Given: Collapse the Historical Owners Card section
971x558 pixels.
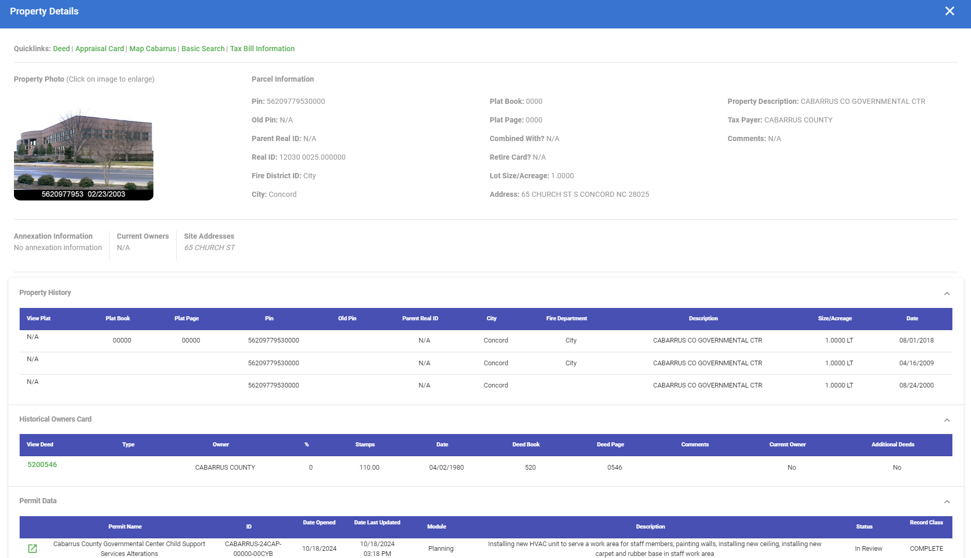Looking at the screenshot, I should click(x=947, y=420).
